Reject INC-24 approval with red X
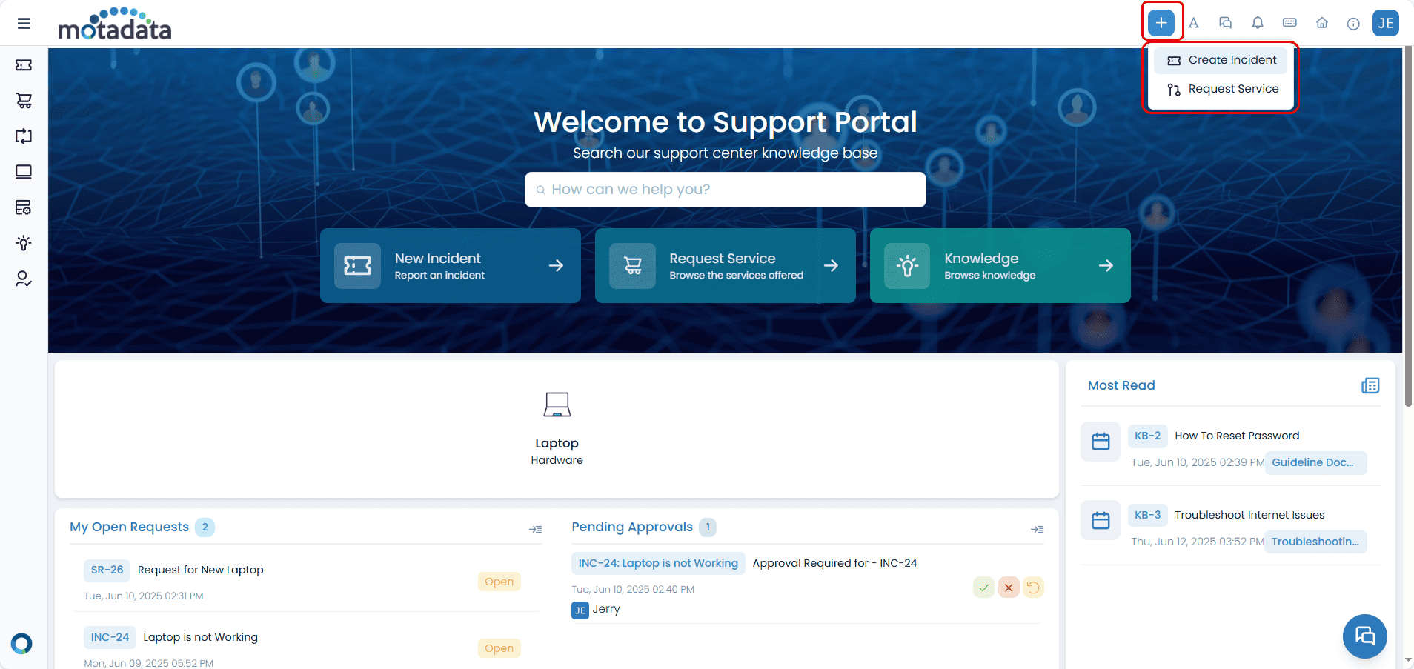Viewport: 1414px width, 669px height. 1009,588
